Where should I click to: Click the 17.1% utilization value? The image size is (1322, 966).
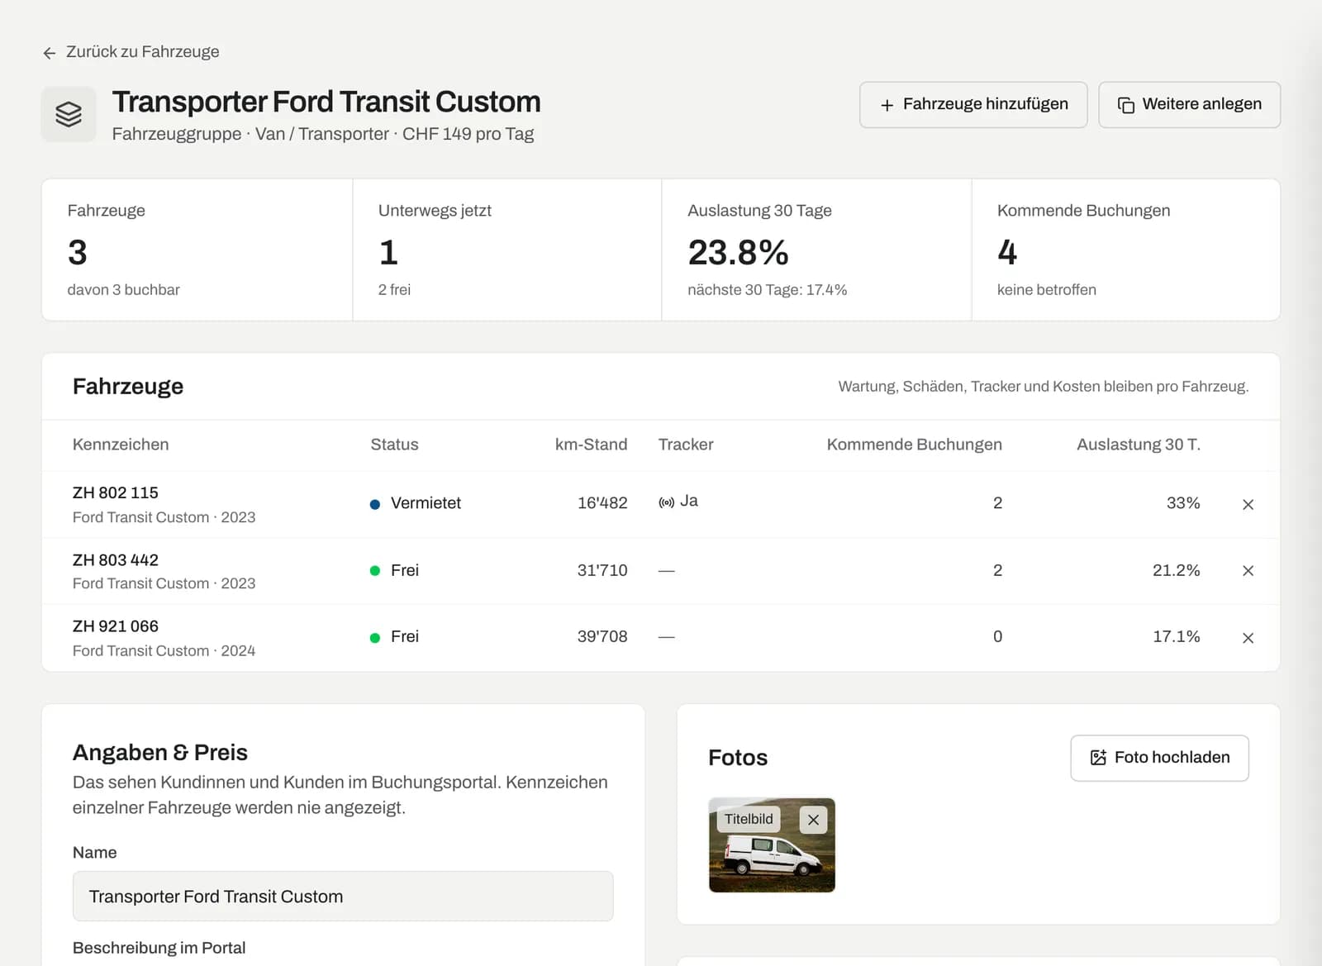pos(1176,637)
